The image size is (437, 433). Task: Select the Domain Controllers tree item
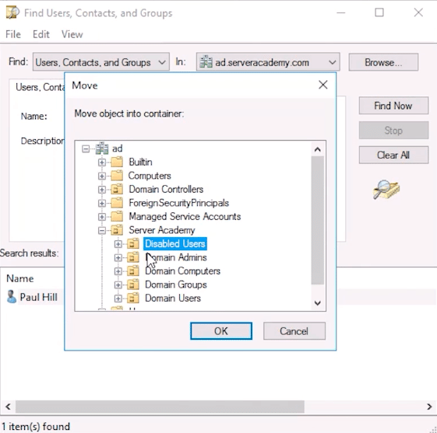[166, 189]
